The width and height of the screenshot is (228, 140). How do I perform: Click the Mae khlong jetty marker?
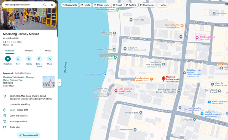(114, 49)
